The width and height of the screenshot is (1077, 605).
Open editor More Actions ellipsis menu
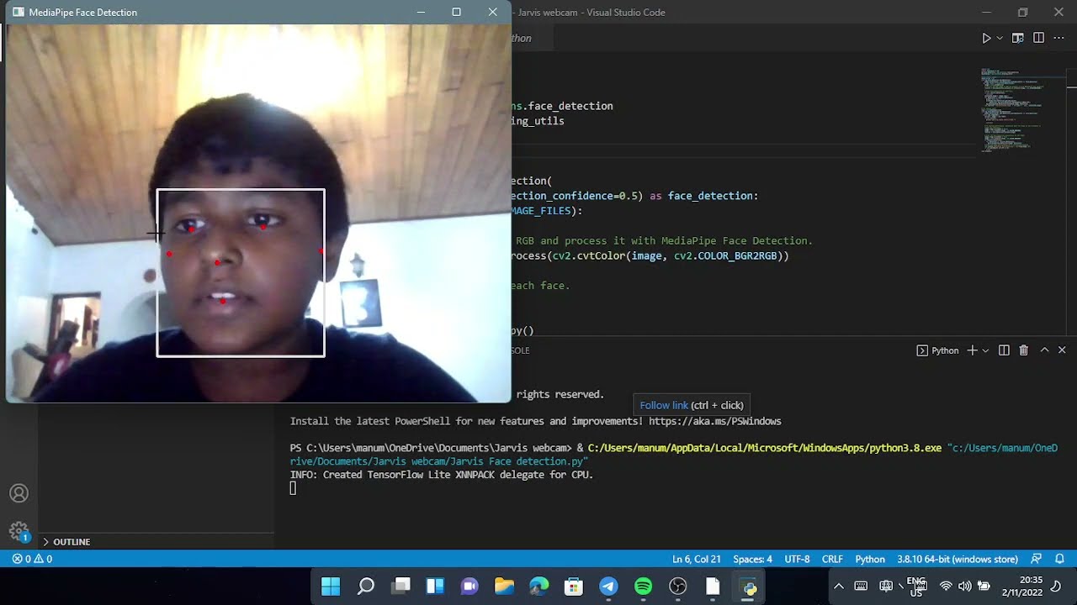pos(1059,38)
